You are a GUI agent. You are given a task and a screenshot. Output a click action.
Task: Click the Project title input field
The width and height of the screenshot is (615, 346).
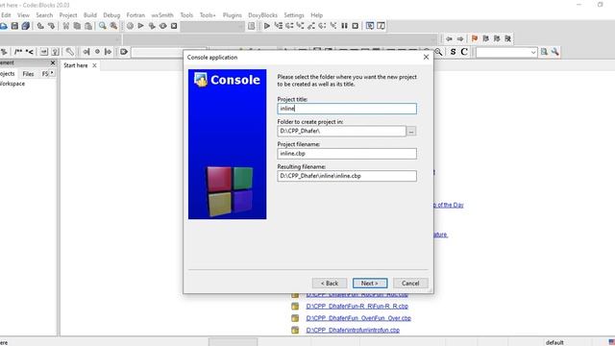(x=347, y=109)
